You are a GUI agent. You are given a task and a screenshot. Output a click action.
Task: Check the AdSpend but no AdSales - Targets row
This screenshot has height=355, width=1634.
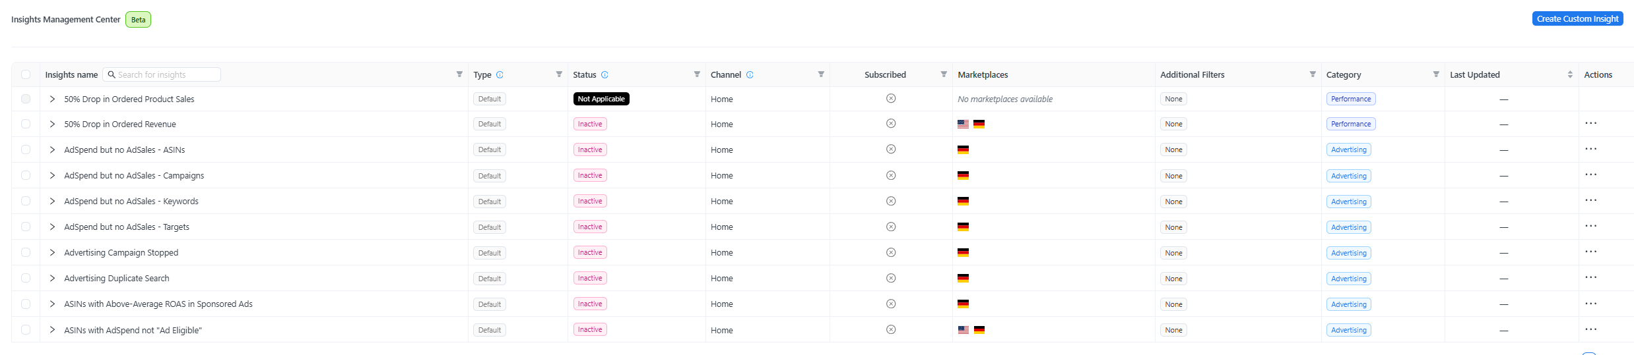[26, 227]
